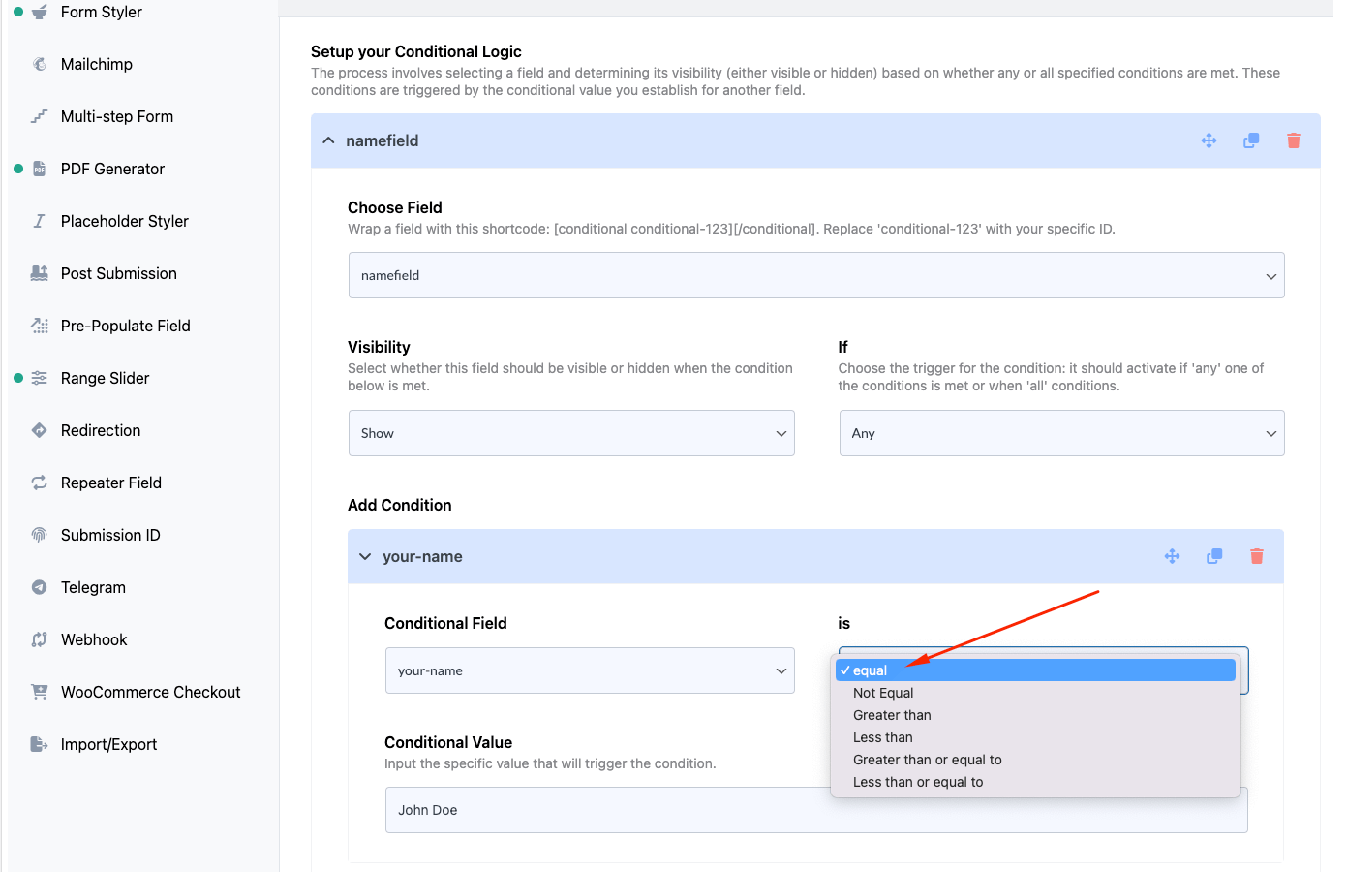The height and width of the screenshot is (872, 1347).
Task: Select the Mailchimp integration icon
Action: [x=39, y=64]
